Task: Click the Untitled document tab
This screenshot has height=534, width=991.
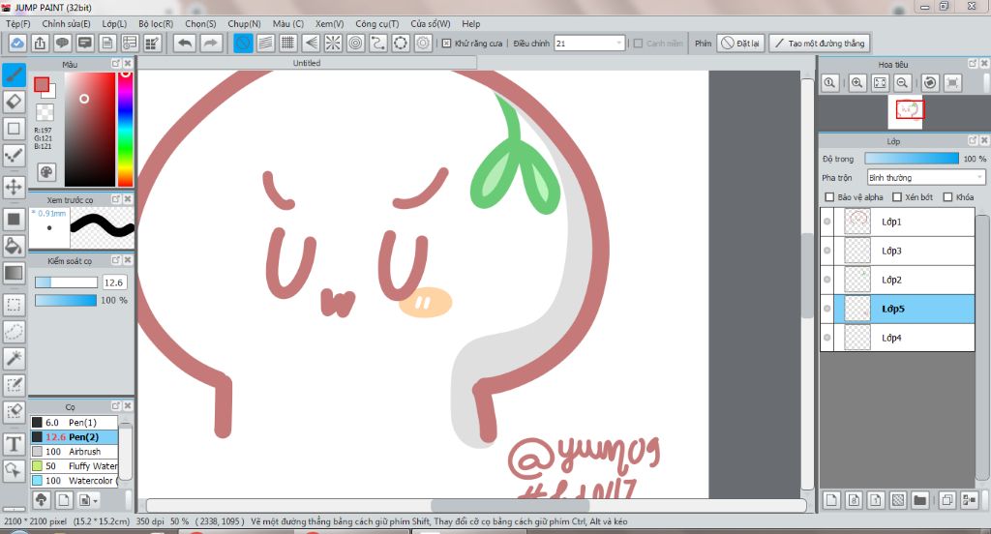Action: point(307,63)
